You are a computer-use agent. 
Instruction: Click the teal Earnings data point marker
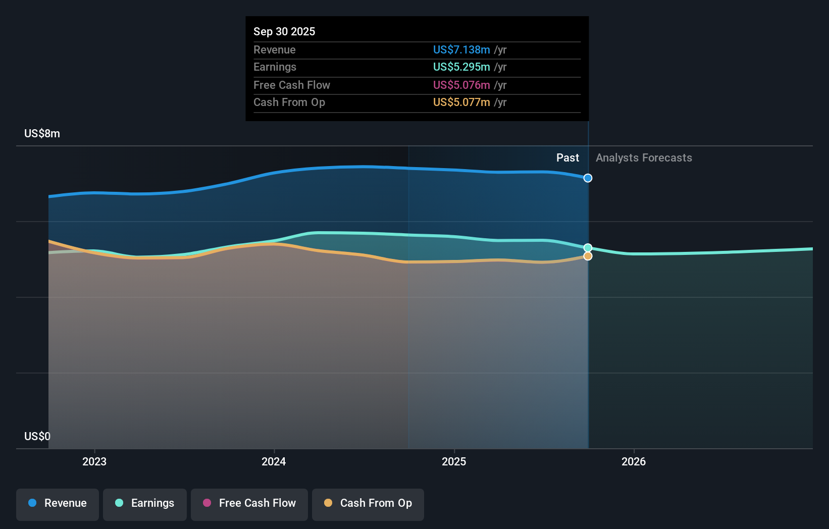point(587,248)
